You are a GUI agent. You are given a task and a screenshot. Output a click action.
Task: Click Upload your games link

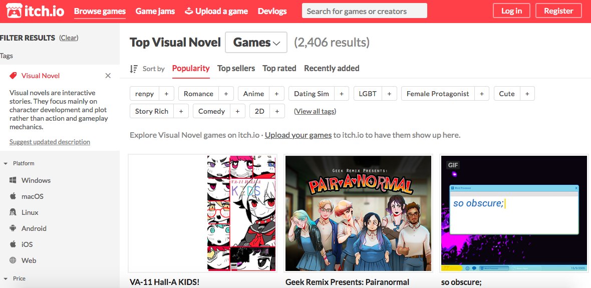298,135
